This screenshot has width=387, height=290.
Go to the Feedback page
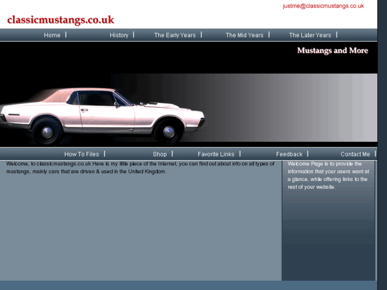289,154
